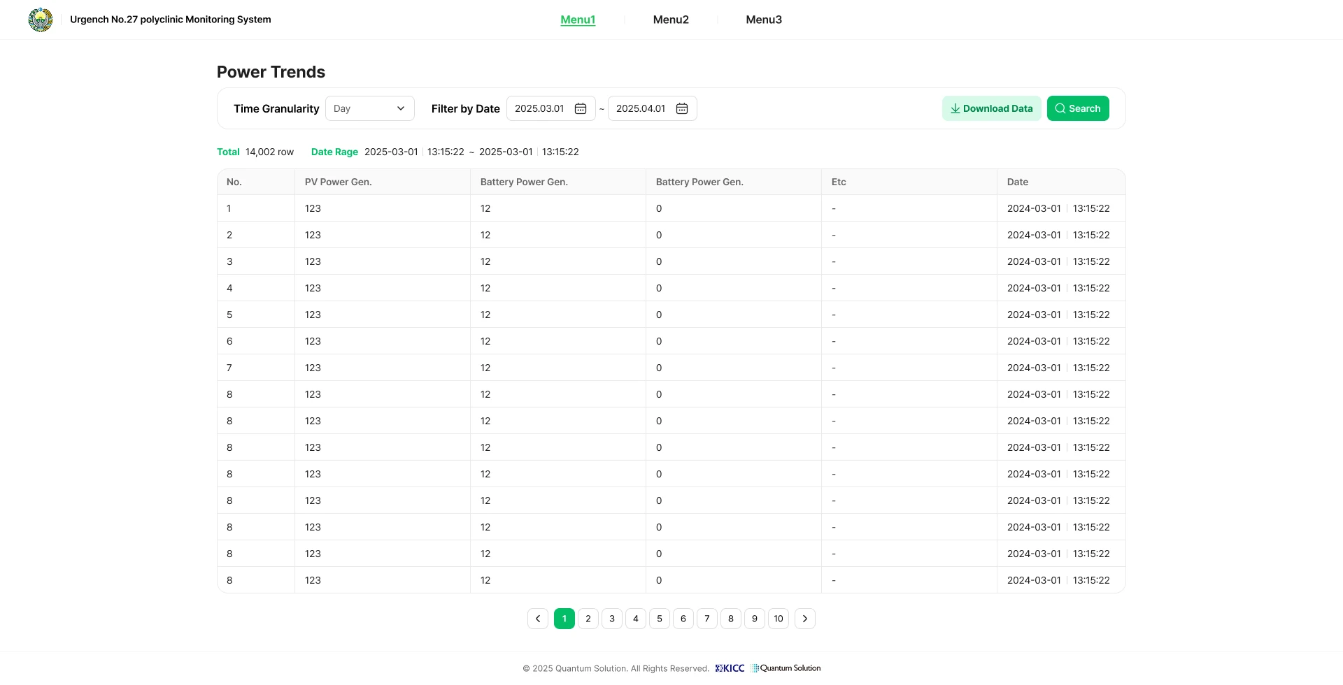Click the Total 14,002 row text
Image resolution: width=1343 pixels, height=685 pixels.
[x=255, y=152]
